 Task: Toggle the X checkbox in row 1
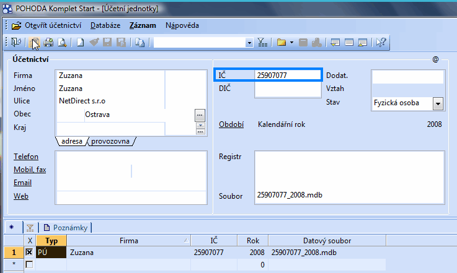(x=29, y=252)
